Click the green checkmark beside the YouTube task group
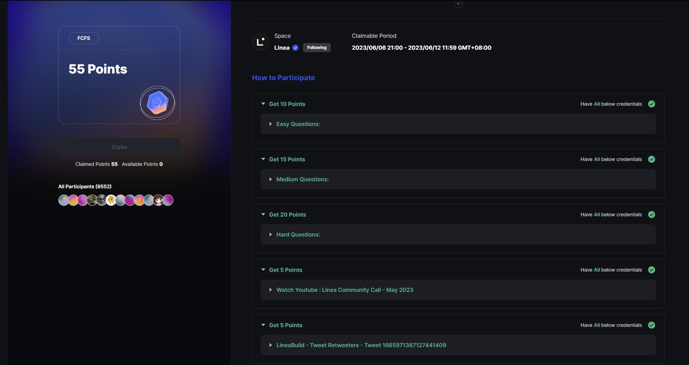This screenshot has width=689, height=365. (652, 270)
